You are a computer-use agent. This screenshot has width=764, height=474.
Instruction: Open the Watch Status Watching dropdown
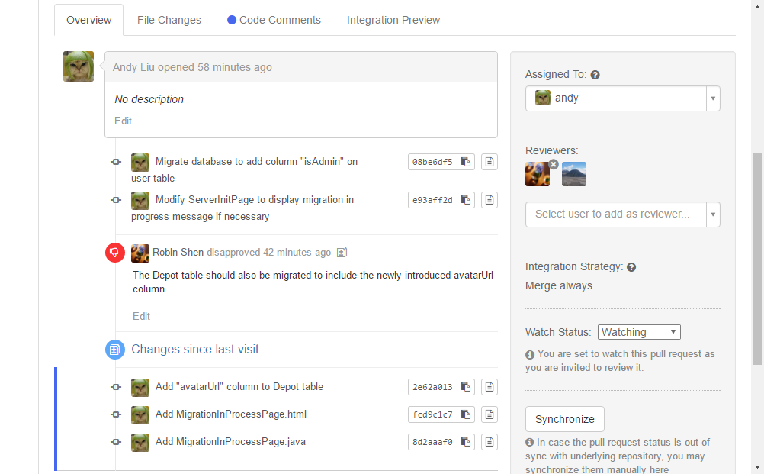tap(639, 332)
